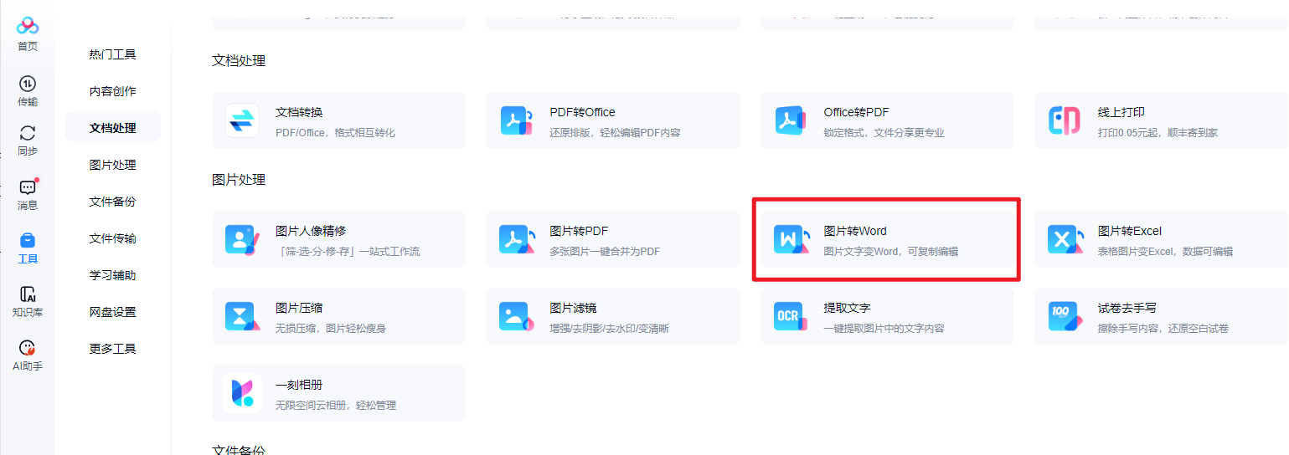The width and height of the screenshot is (1289, 455).
Task: Click the 试卷去手写 icon
Action: click(x=1065, y=316)
